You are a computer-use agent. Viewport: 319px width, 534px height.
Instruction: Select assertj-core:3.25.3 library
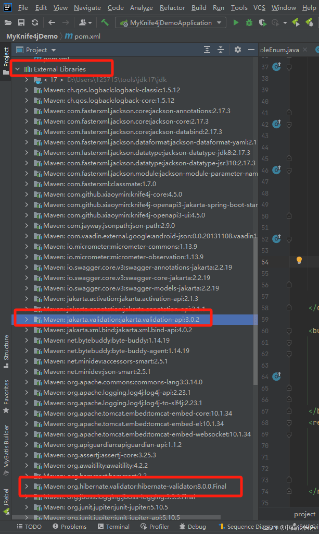tap(99, 455)
